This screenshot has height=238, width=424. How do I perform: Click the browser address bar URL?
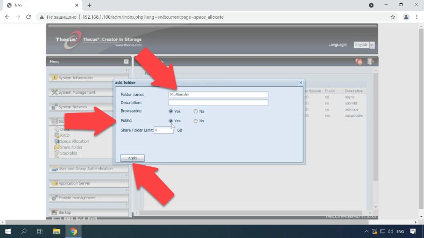click(153, 17)
